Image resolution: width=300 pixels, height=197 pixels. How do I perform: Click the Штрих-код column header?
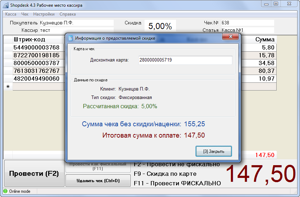point(29,40)
